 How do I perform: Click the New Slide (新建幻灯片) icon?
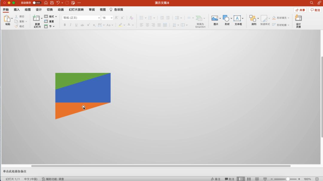[x=36, y=18]
